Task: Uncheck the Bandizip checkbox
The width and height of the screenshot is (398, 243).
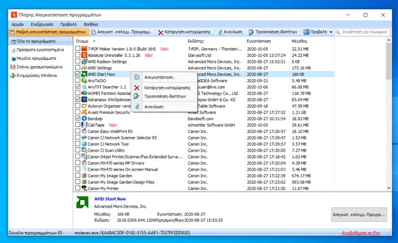Action: 77,118
